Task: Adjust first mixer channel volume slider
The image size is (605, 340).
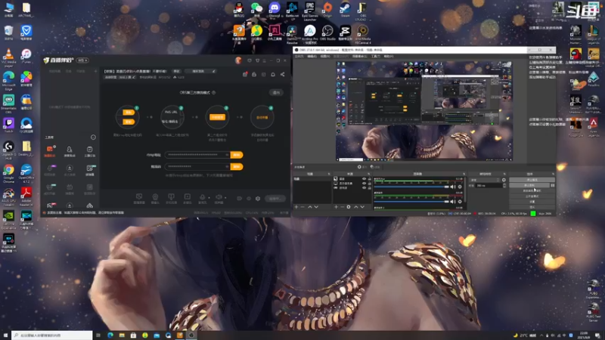Action: [x=411, y=187]
